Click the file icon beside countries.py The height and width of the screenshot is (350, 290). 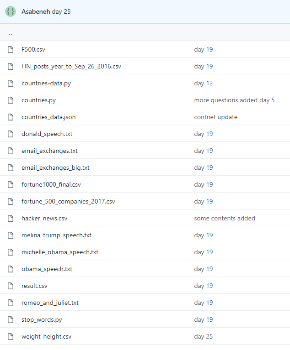11,100
